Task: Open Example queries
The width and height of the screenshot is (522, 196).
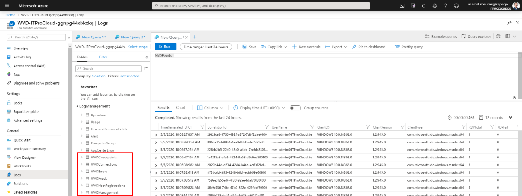Action: (441, 36)
